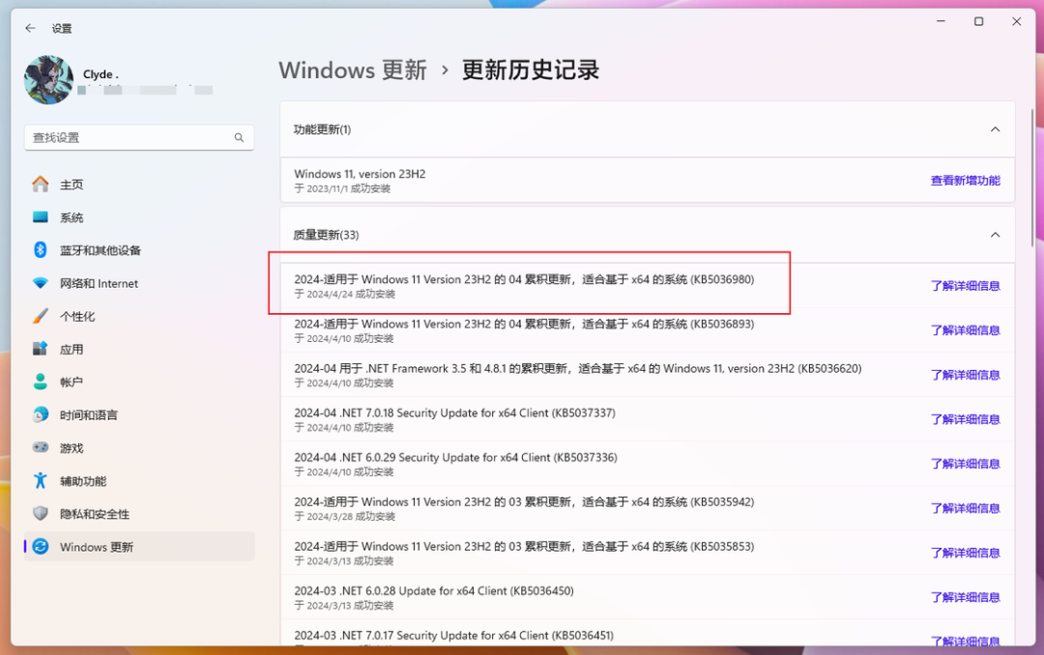Click the gamepad icon for 游戏
The width and height of the screenshot is (1044, 655).
tap(41, 448)
